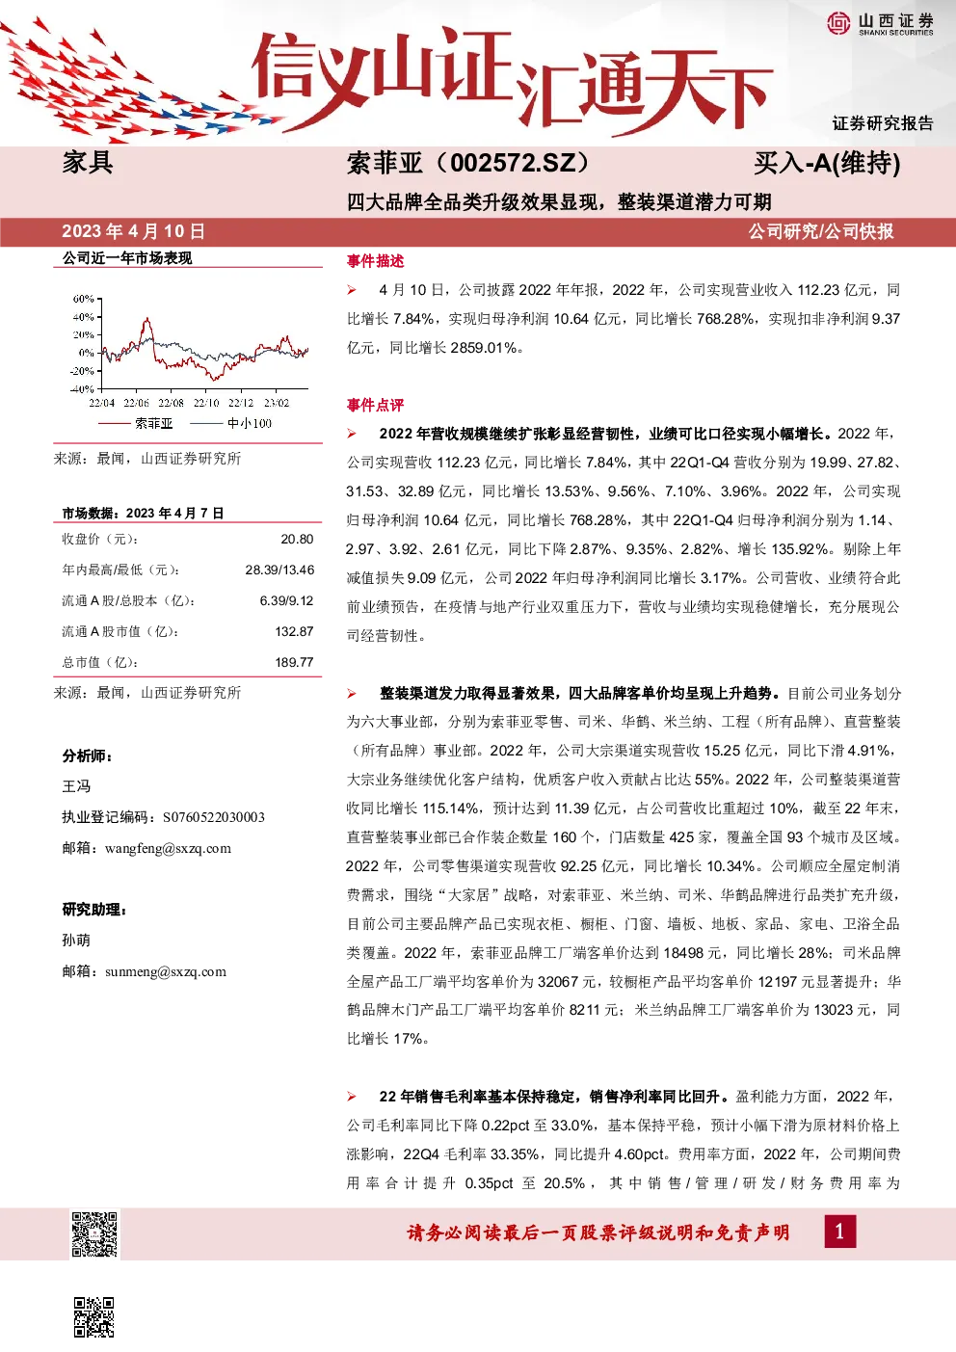Click the year high/low value 28.39/13.46
Screen dimensions: 956x1352
tap(279, 570)
